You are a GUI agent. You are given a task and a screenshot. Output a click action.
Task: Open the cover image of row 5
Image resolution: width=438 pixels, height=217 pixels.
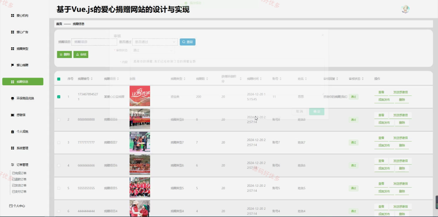[x=140, y=188]
